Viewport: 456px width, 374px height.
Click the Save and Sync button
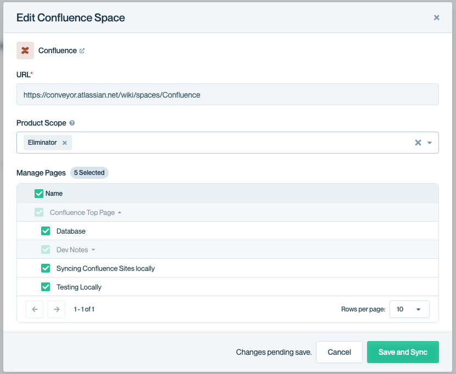[403, 352]
